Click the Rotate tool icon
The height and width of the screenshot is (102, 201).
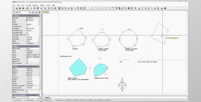pyautogui.click(x=148, y=8)
